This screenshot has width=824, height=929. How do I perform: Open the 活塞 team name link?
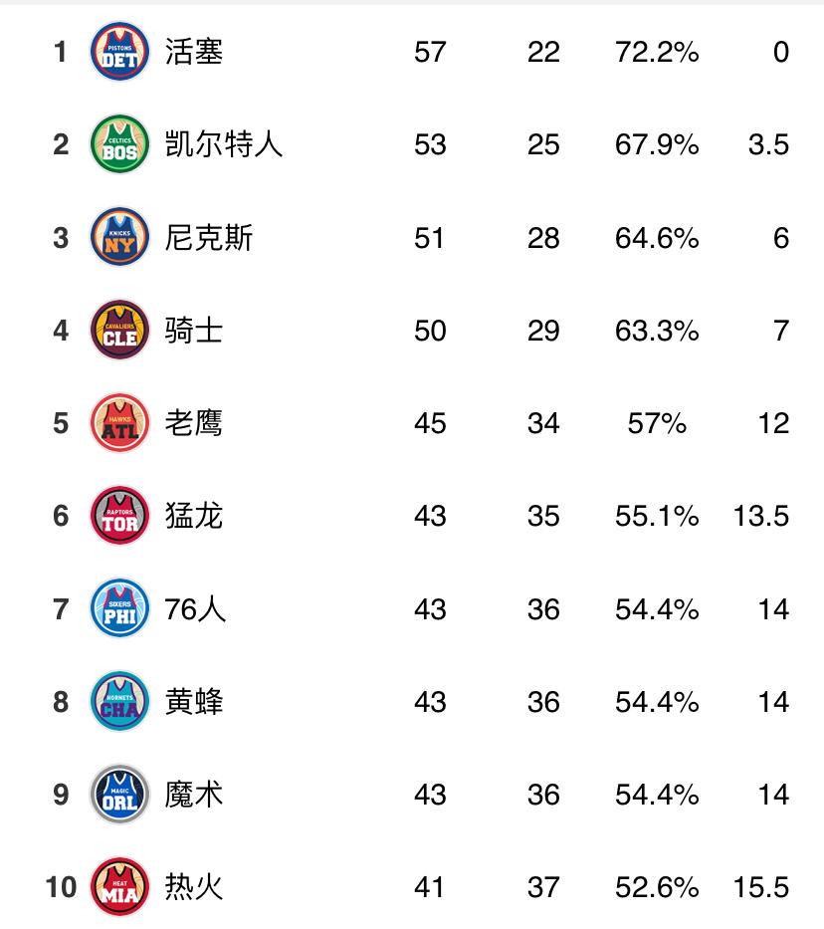(194, 51)
